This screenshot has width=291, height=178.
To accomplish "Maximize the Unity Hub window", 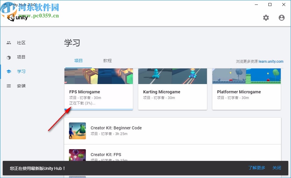I will (270, 5).
